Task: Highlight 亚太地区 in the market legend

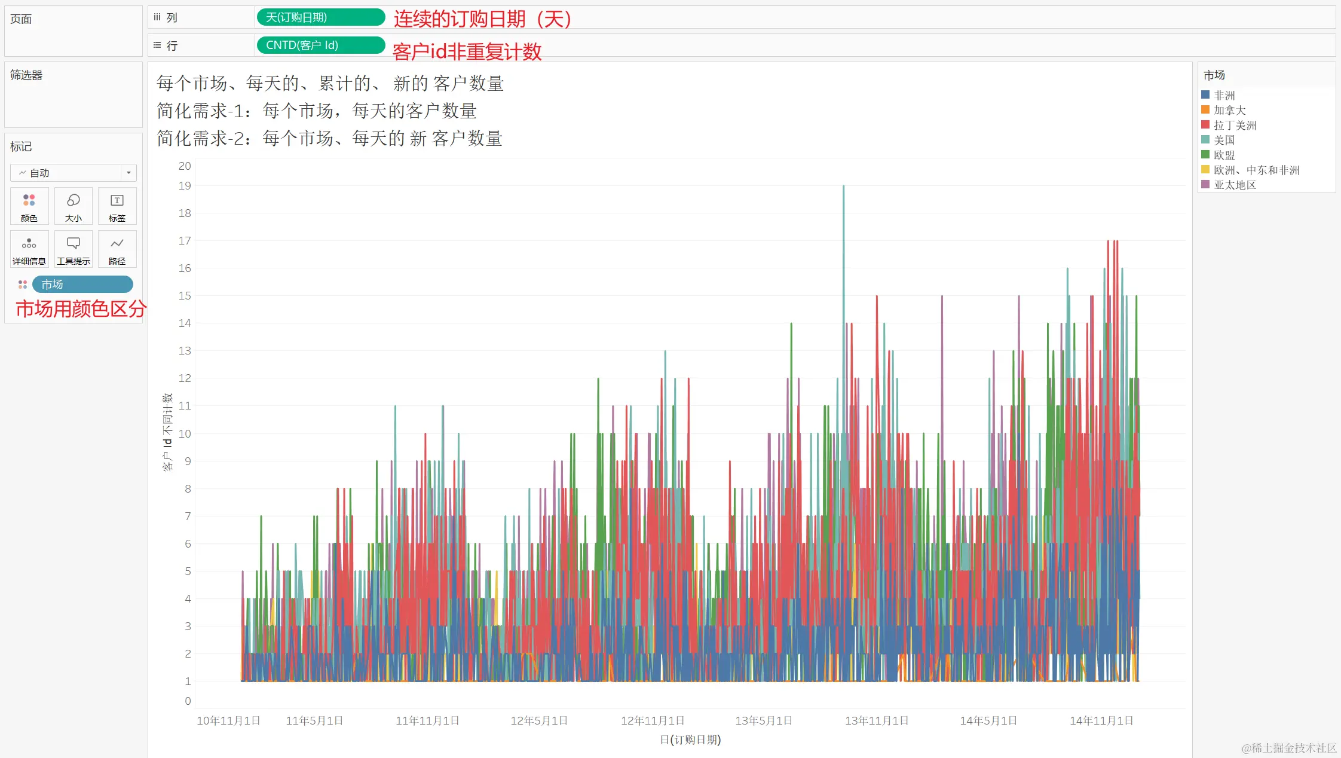Action: point(1235,185)
